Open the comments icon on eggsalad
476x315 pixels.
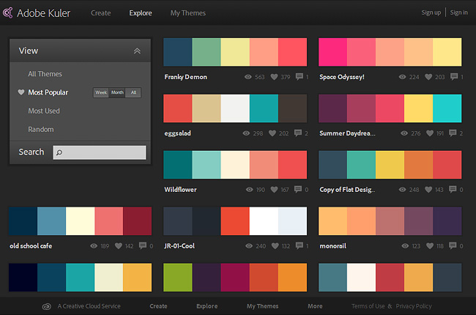(x=299, y=133)
